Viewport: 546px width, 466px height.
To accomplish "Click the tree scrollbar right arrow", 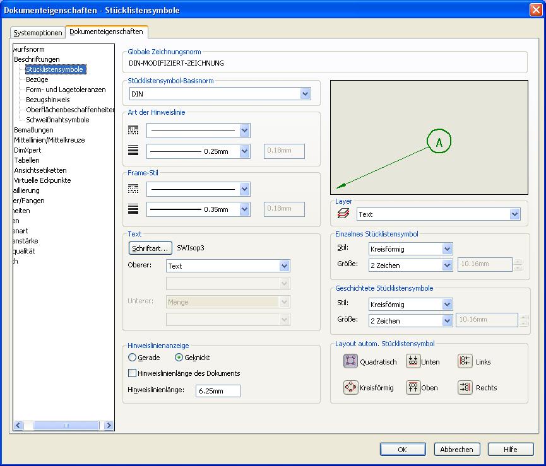I will (x=109, y=425).
